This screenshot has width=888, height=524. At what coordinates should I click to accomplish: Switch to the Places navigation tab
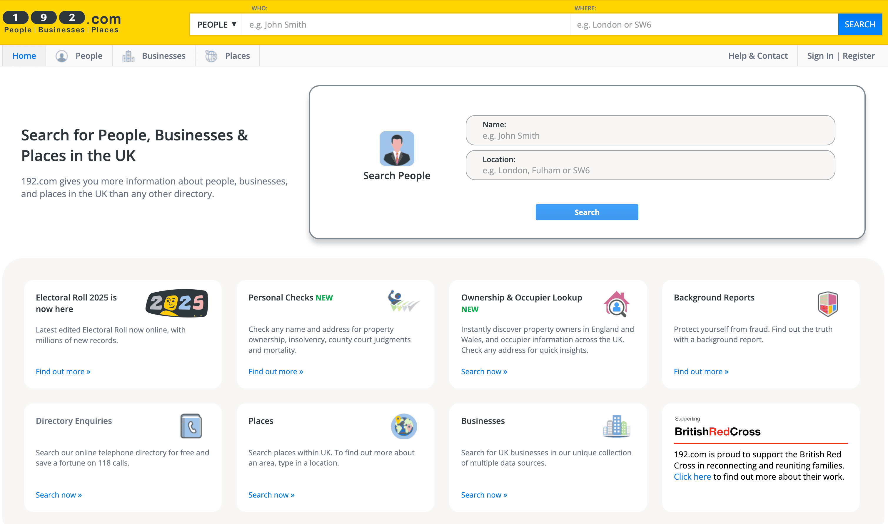click(228, 56)
